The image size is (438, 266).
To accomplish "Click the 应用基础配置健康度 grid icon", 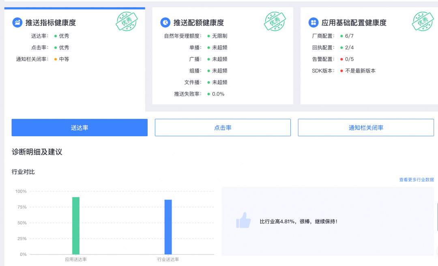I will (313, 22).
